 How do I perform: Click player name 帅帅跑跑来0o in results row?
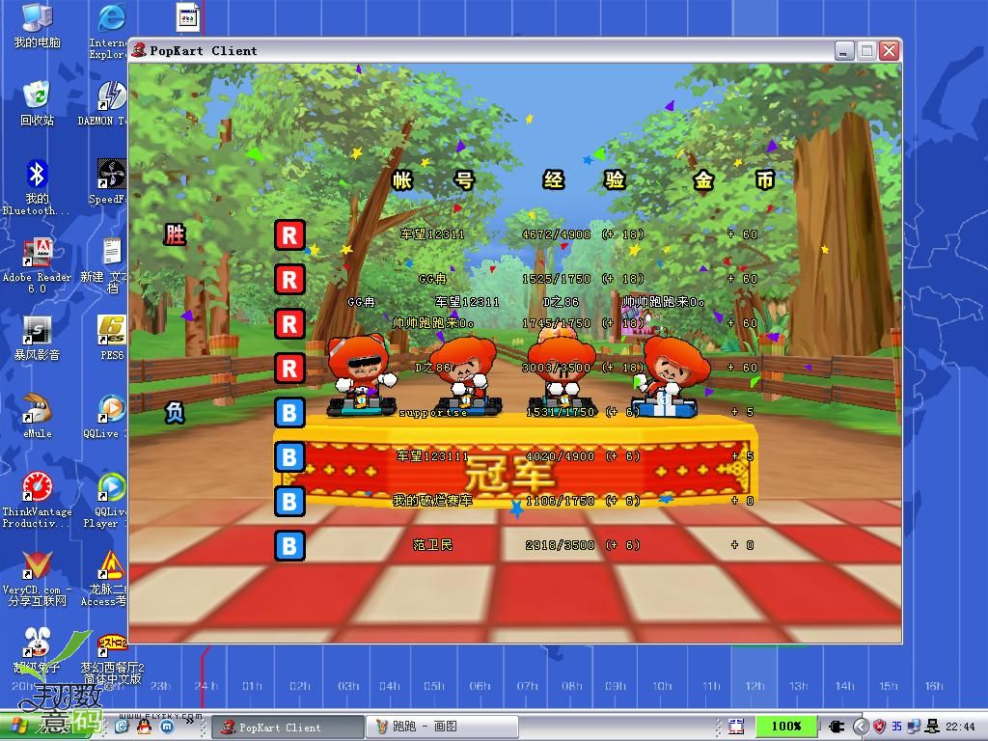[x=432, y=323]
